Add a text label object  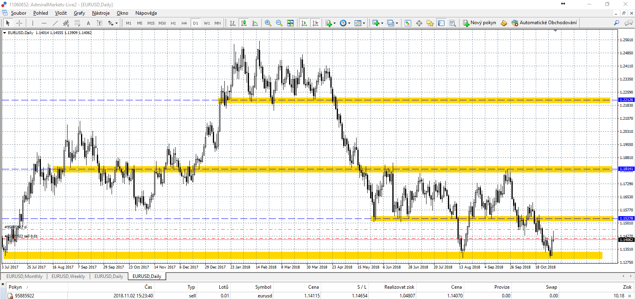click(100, 23)
